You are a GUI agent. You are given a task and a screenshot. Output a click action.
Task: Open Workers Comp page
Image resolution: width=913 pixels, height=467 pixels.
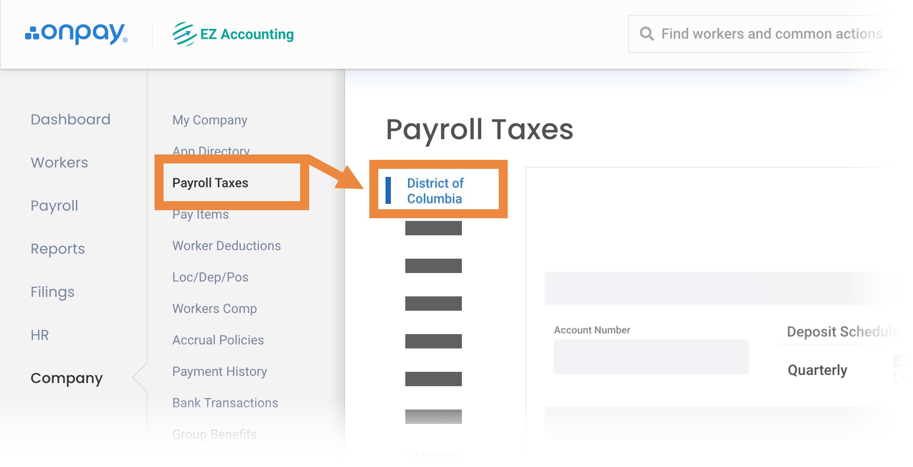click(214, 308)
